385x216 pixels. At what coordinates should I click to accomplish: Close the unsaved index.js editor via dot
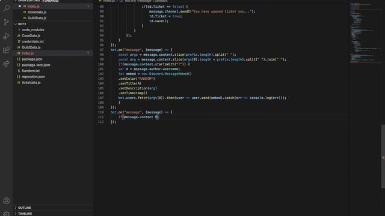[x=20, y=6]
